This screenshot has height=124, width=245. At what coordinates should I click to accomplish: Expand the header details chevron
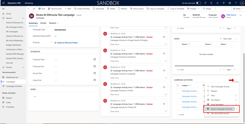[x=241, y=15]
